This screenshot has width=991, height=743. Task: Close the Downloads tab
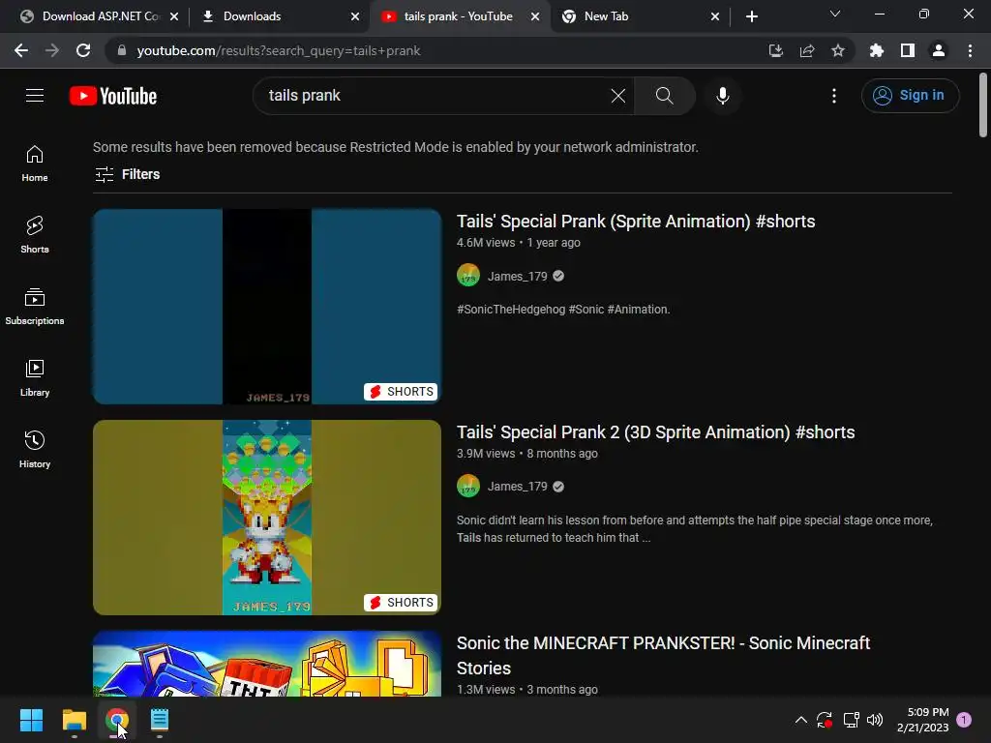[355, 16]
